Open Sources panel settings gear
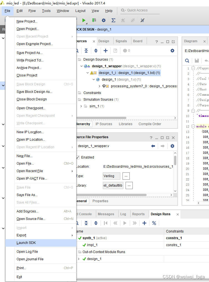The width and height of the screenshot is (209, 282). (172, 51)
